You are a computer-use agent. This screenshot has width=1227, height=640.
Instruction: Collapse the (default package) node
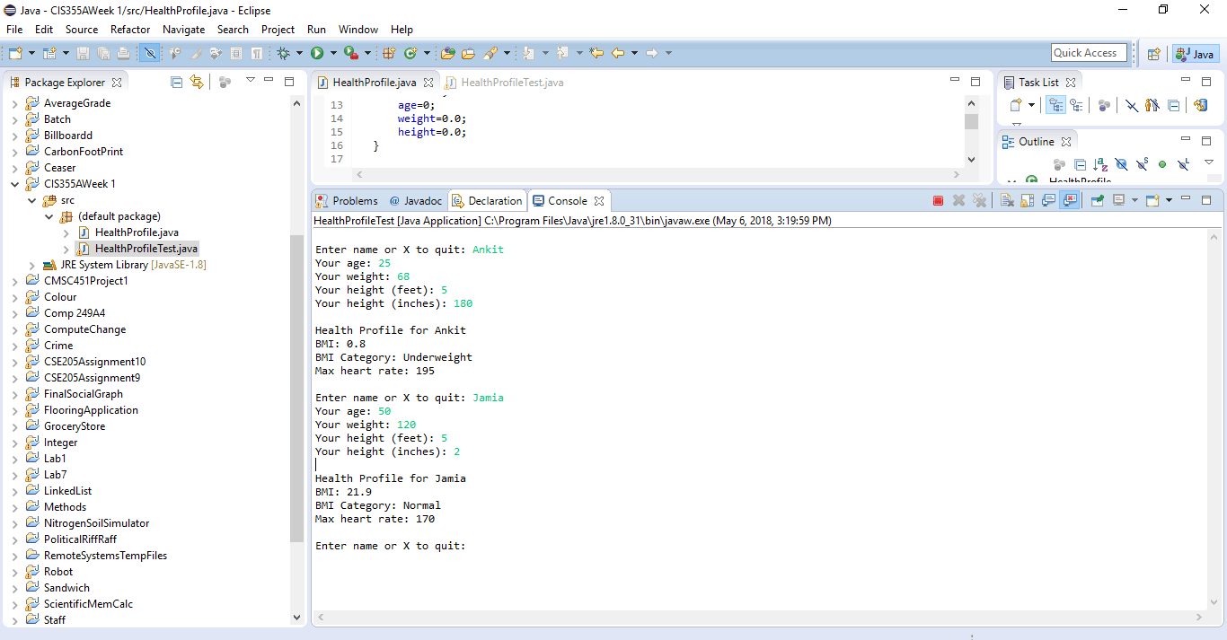(x=49, y=216)
